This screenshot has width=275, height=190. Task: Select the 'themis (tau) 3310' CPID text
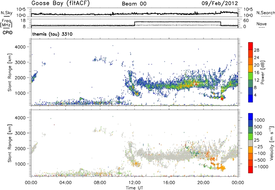click(x=53, y=34)
